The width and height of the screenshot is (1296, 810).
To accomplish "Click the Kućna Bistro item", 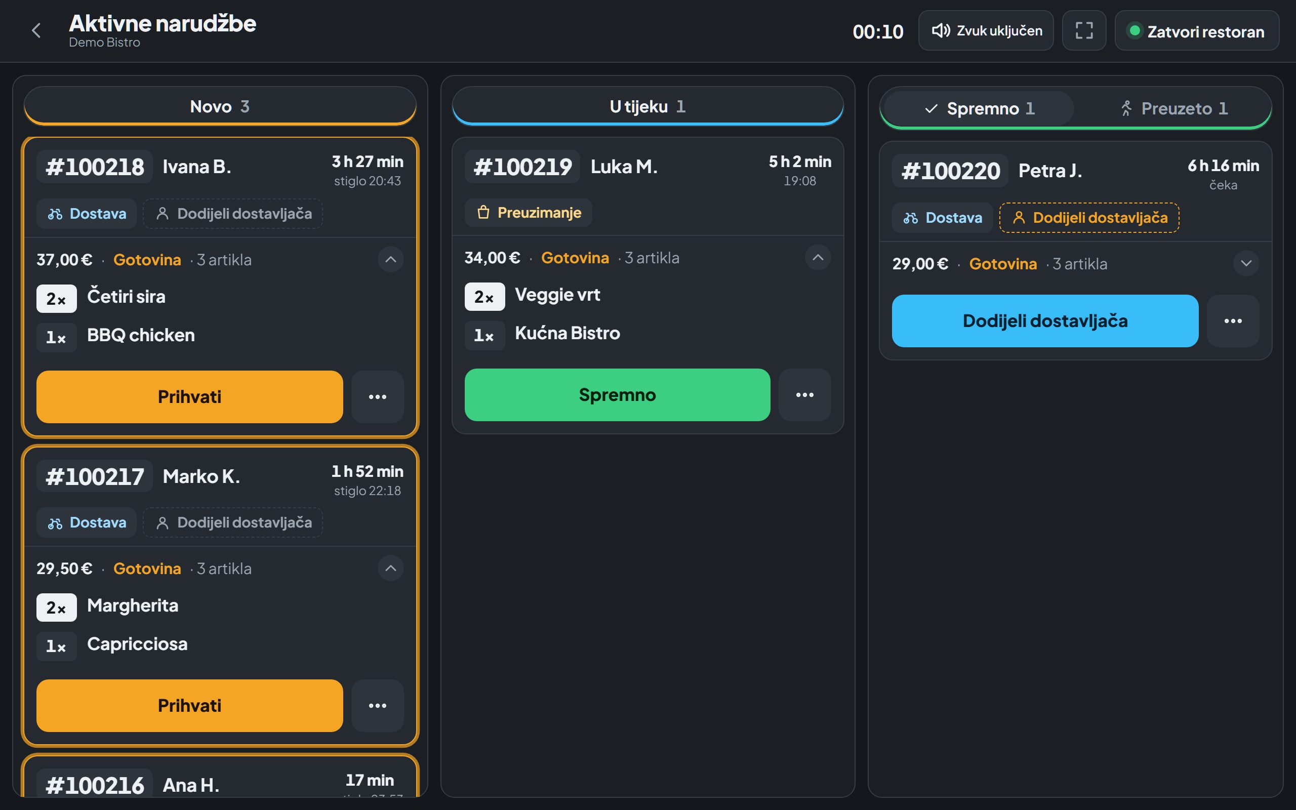I will [568, 333].
